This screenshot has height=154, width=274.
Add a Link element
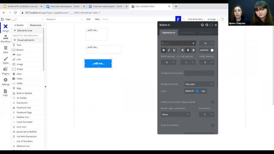click(19, 59)
